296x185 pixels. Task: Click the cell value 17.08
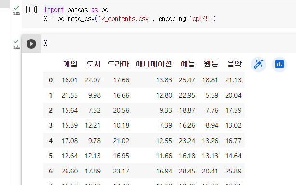point(69,141)
